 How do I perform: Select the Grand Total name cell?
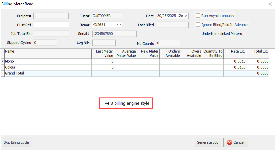48,74
